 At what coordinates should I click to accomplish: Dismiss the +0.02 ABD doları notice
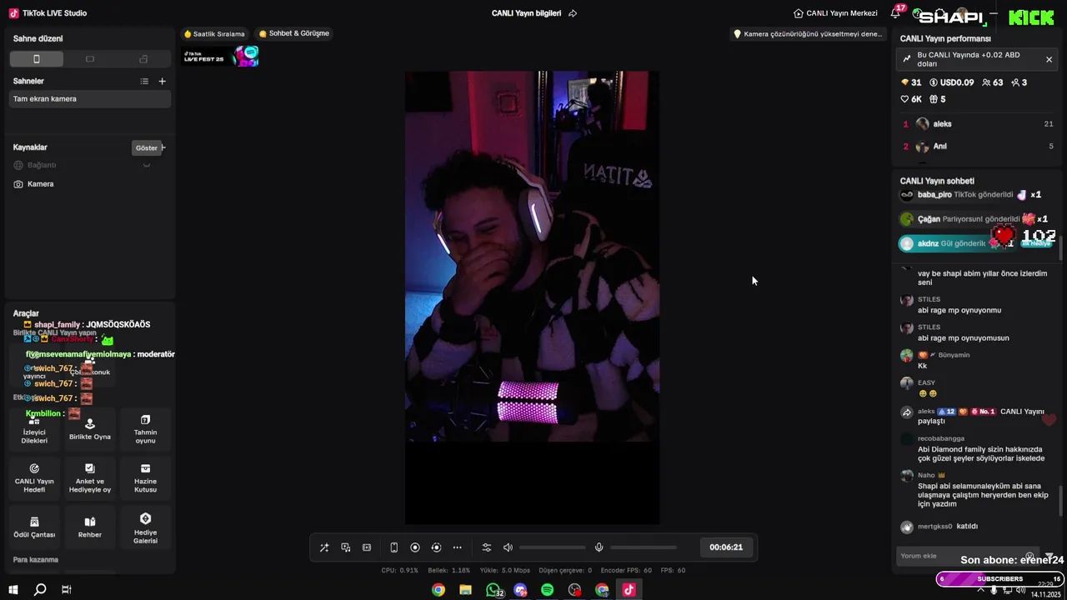click(1049, 59)
